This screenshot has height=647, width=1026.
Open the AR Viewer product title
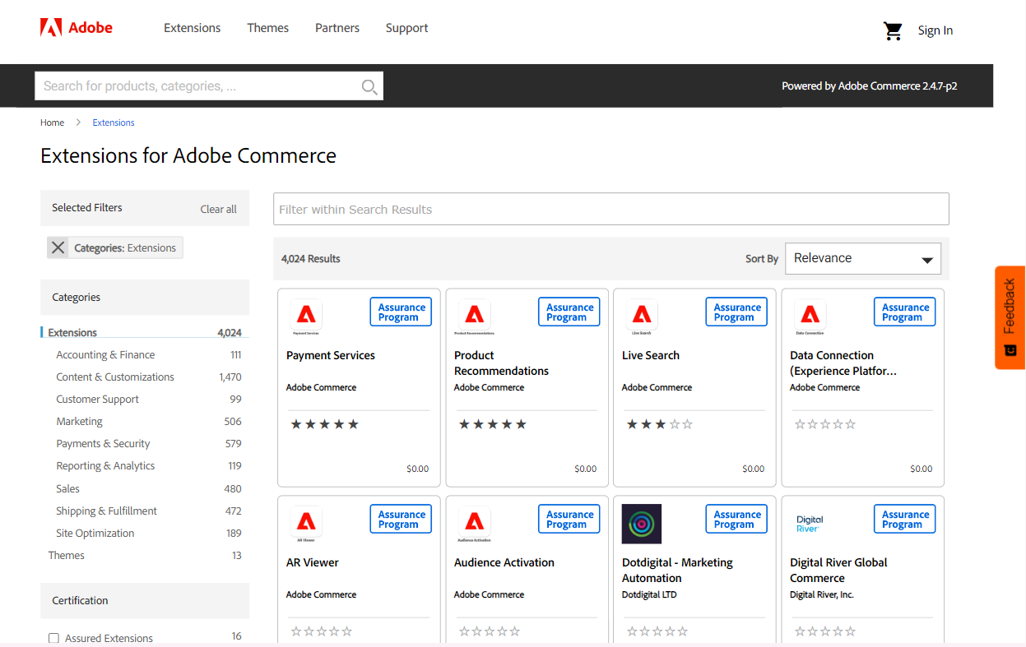[x=313, y=562]
